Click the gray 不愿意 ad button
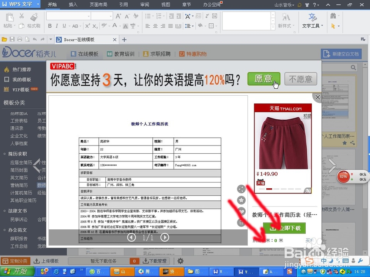Screen dimensions: 370x277 [300, 79]
